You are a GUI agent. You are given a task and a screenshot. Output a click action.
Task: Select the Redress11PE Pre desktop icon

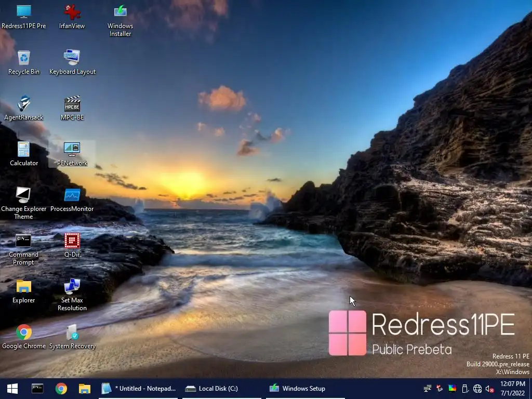[x=24, y=17]
